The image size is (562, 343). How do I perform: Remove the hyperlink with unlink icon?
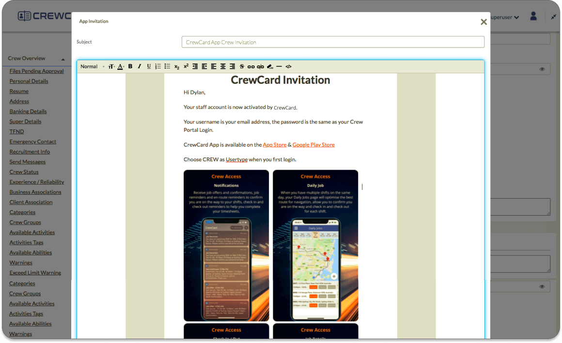[260, 67]
